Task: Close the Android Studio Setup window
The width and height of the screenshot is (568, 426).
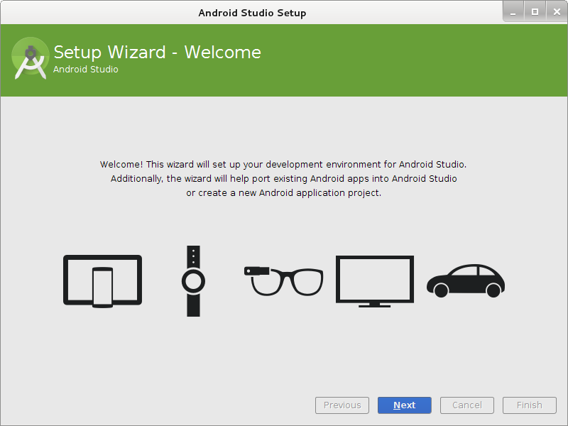Action: pos(557,12)
